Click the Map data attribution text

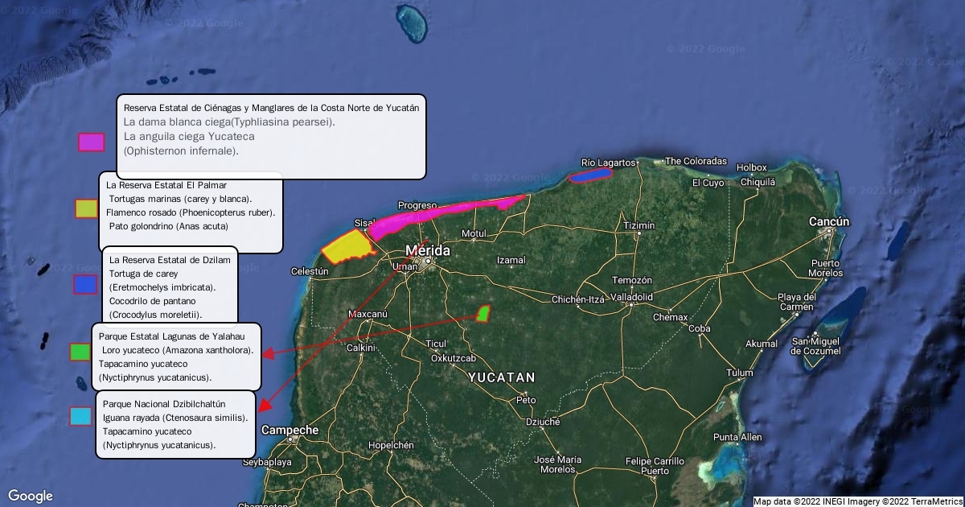pos(857,501)
